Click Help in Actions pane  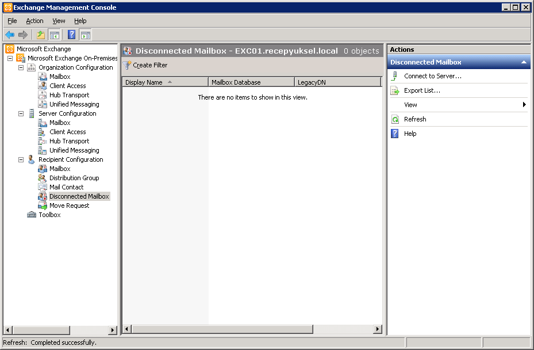click(410, 134)
